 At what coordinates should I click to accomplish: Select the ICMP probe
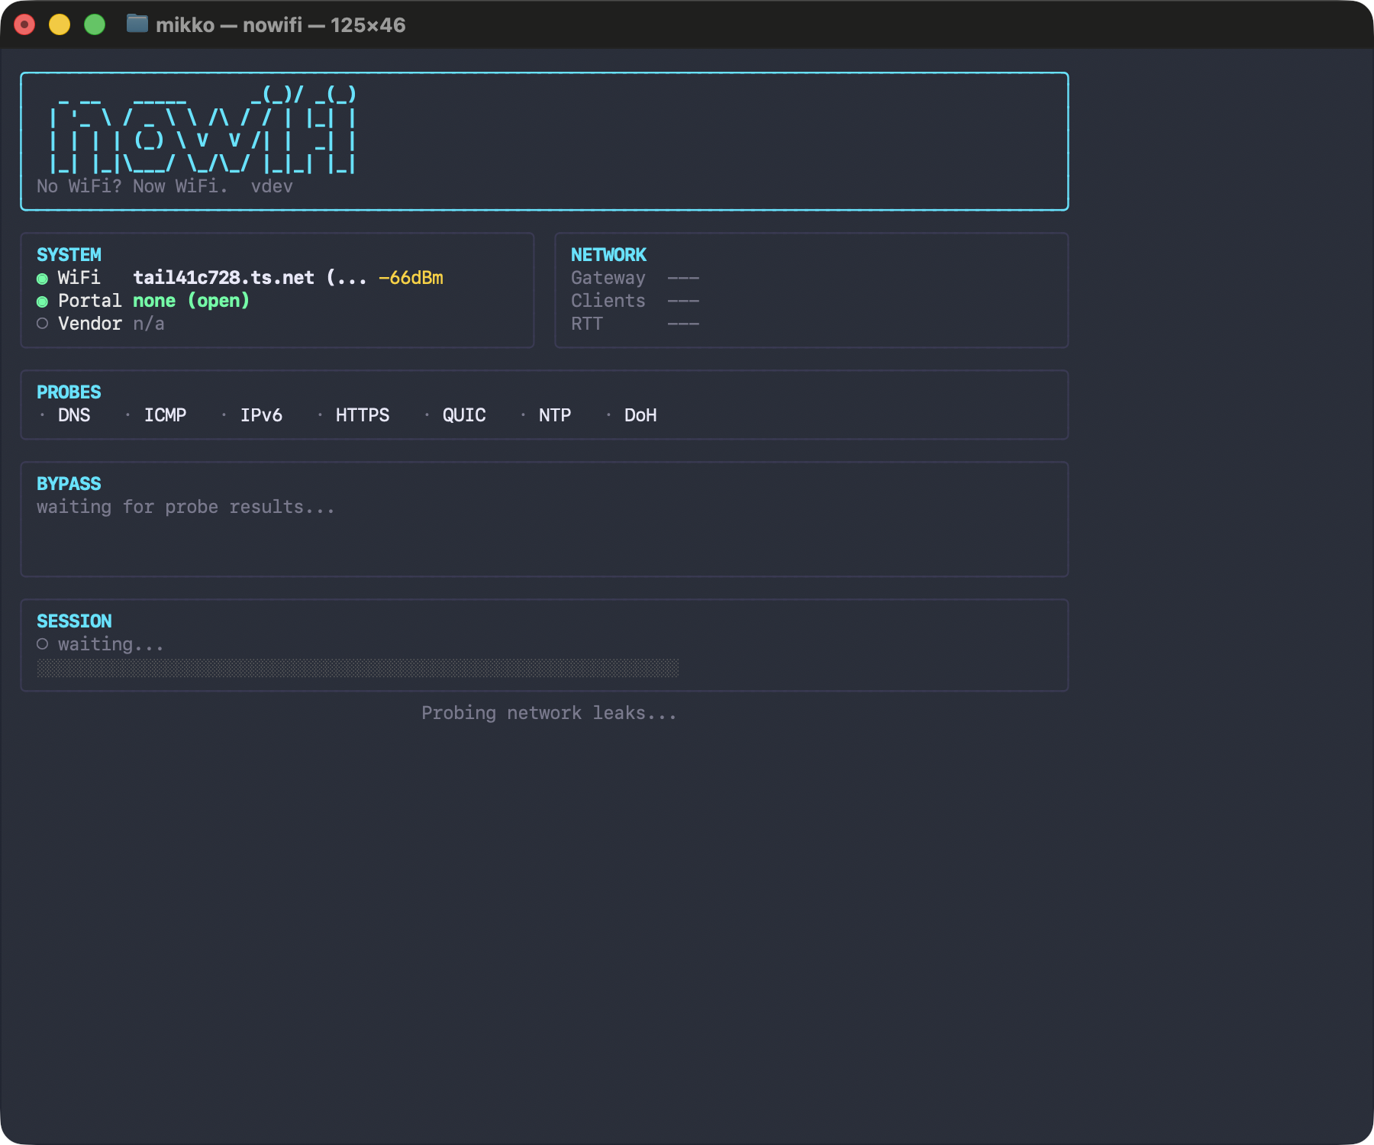(x=165, y=415)
